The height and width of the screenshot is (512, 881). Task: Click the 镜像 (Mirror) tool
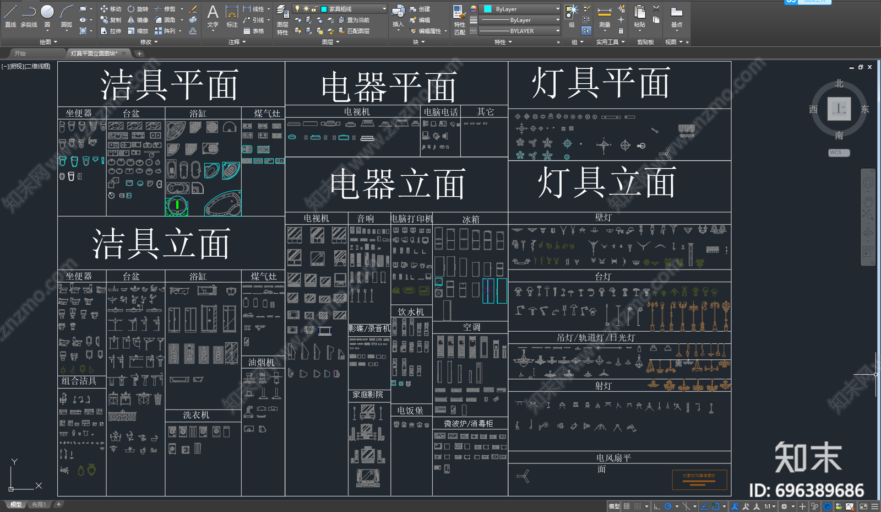click(138, 20)
